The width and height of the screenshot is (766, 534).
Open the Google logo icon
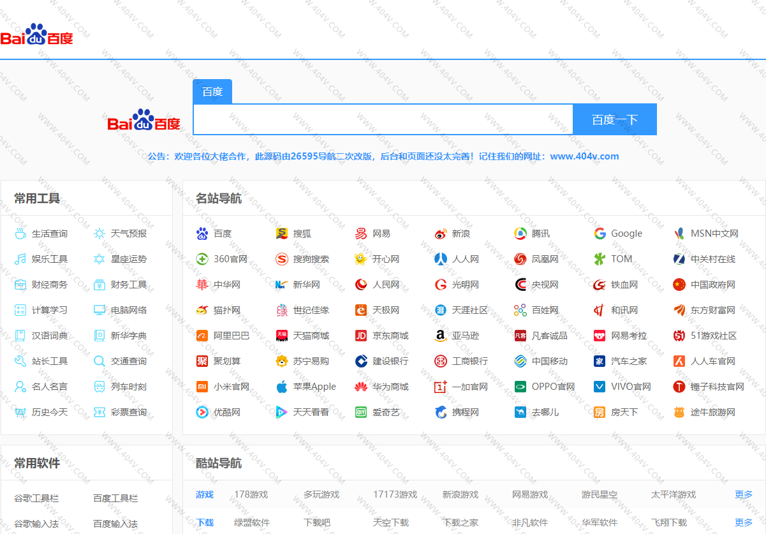(600, 234)
